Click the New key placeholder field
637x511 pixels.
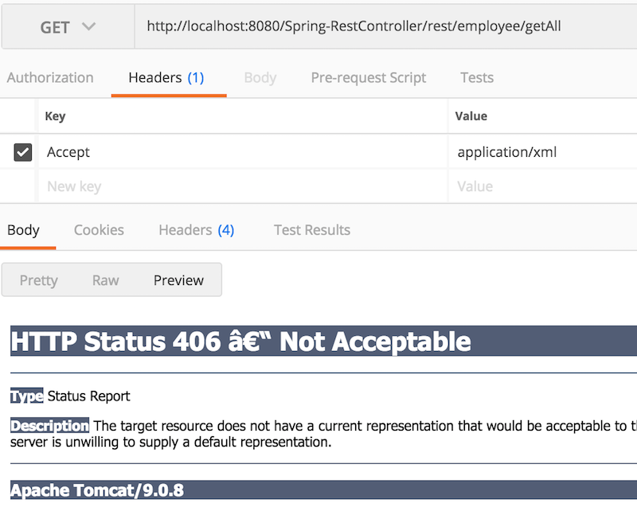point(239,186)
